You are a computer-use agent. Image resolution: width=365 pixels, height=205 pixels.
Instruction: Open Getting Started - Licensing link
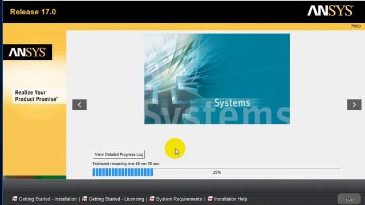click(x=116, y=199)
